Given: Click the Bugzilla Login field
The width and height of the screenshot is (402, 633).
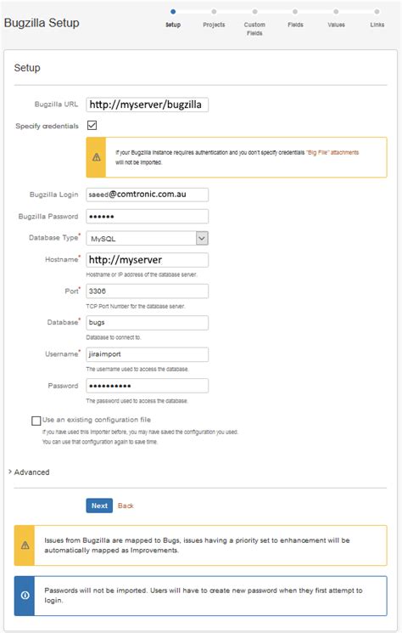Looking at the screenshot, I should tap(147, 195).
